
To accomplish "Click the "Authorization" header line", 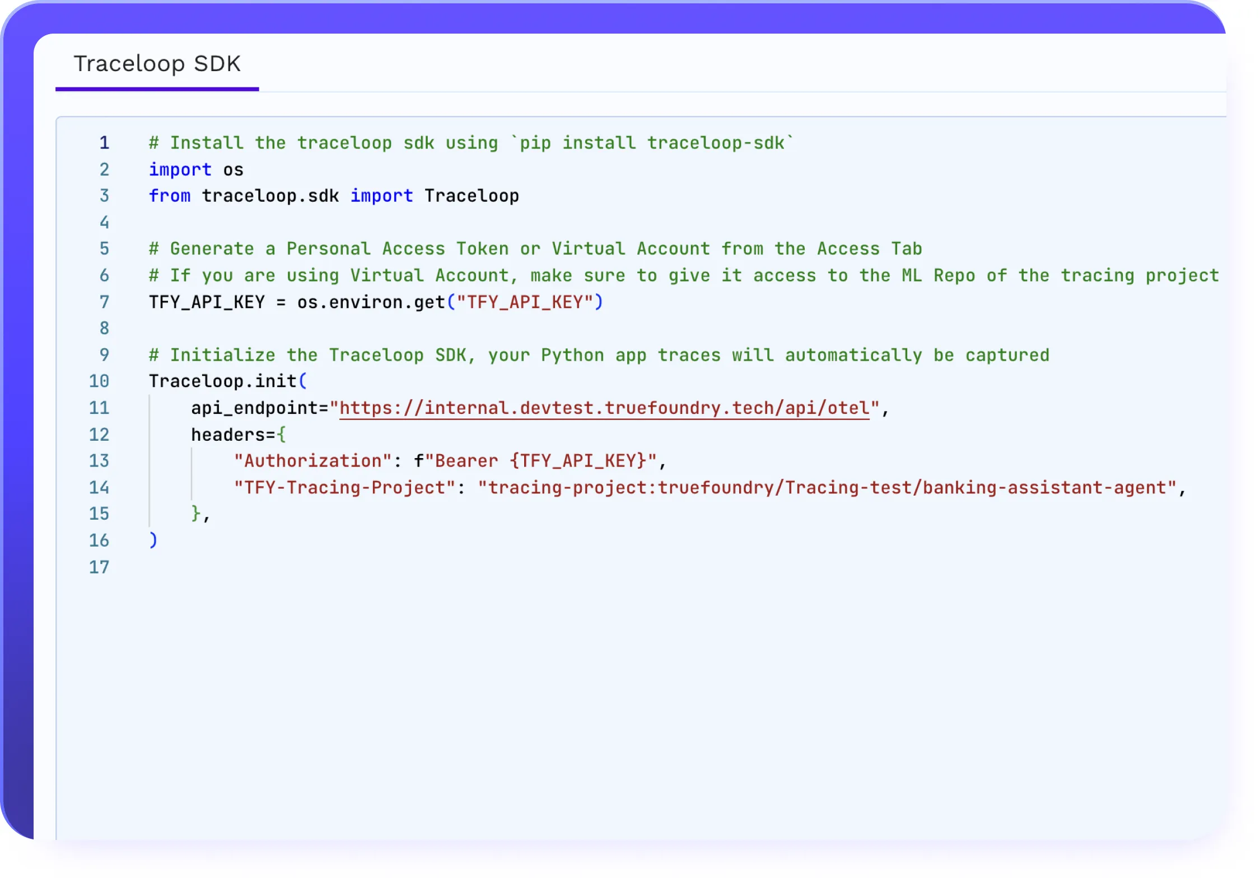I will click(x=450, y=461).
